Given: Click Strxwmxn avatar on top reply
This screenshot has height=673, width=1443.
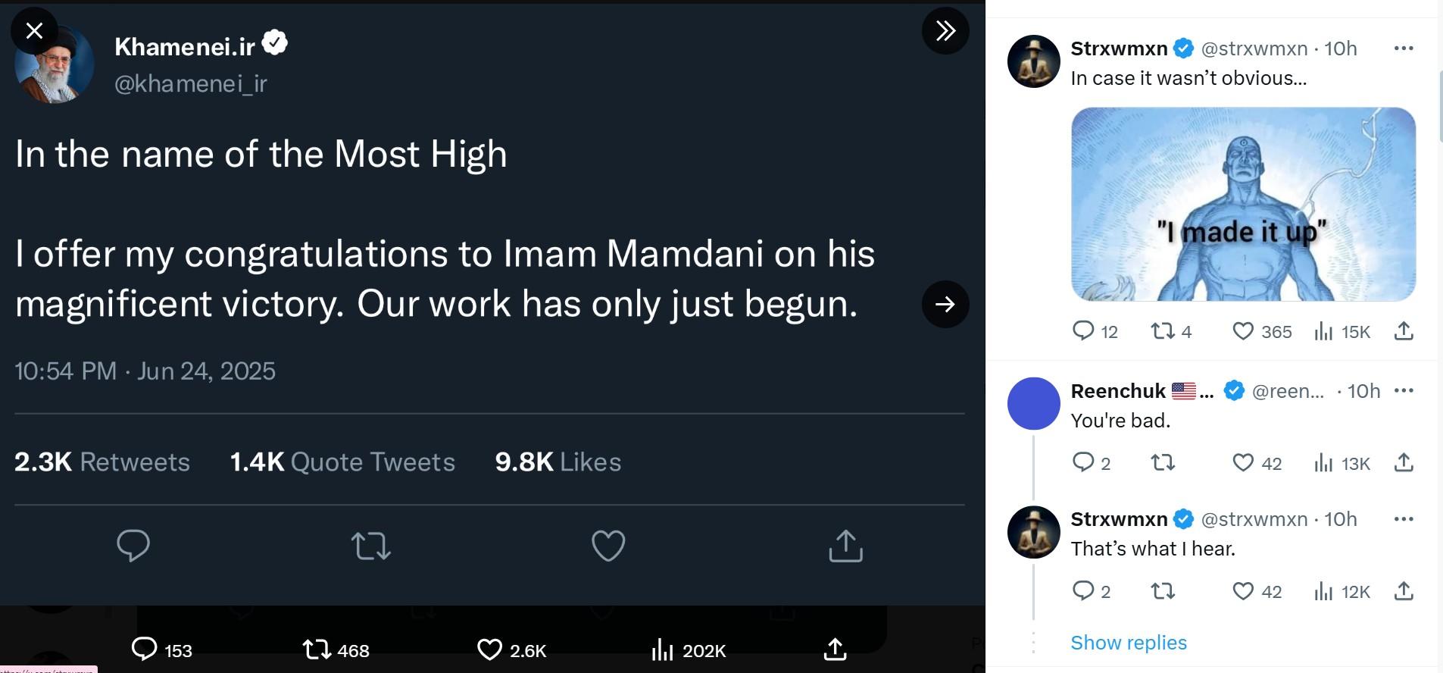Looking at the screenshot, I should pos(1033,61).
